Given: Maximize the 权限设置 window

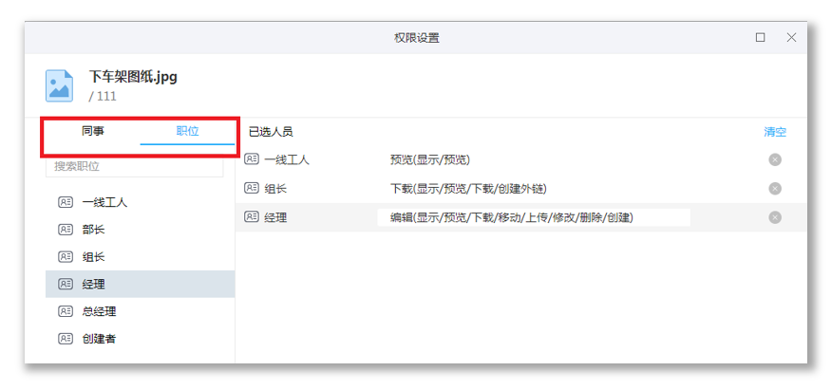Looking at the screenshot, I should 760,38.
